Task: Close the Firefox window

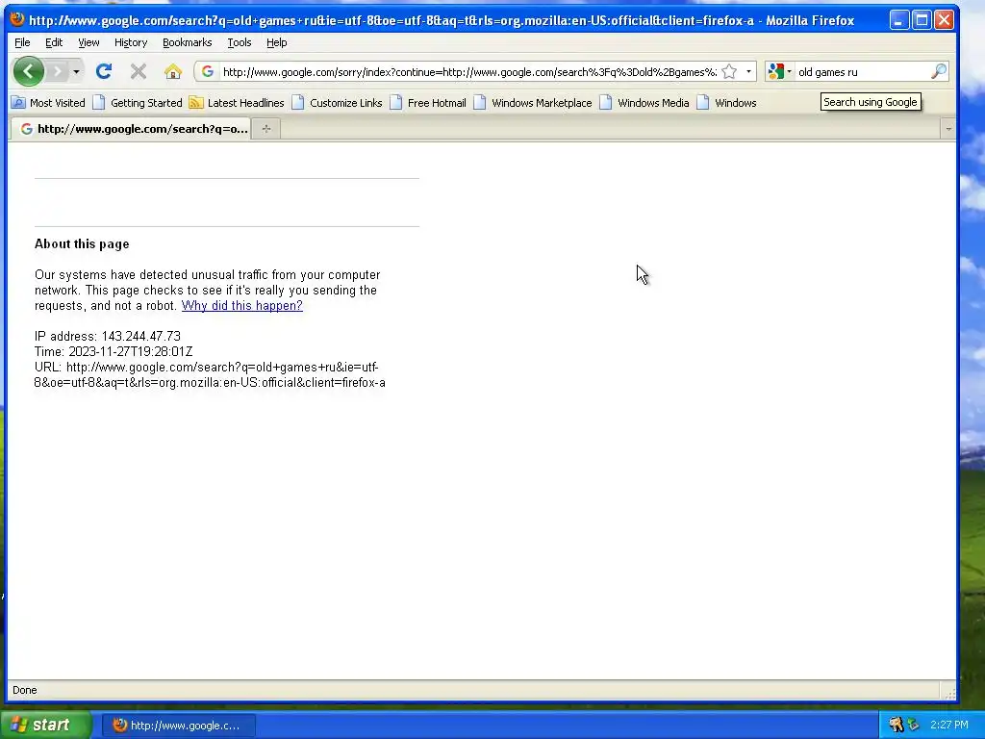Action: pyautogui.click(x=944, y=20)
